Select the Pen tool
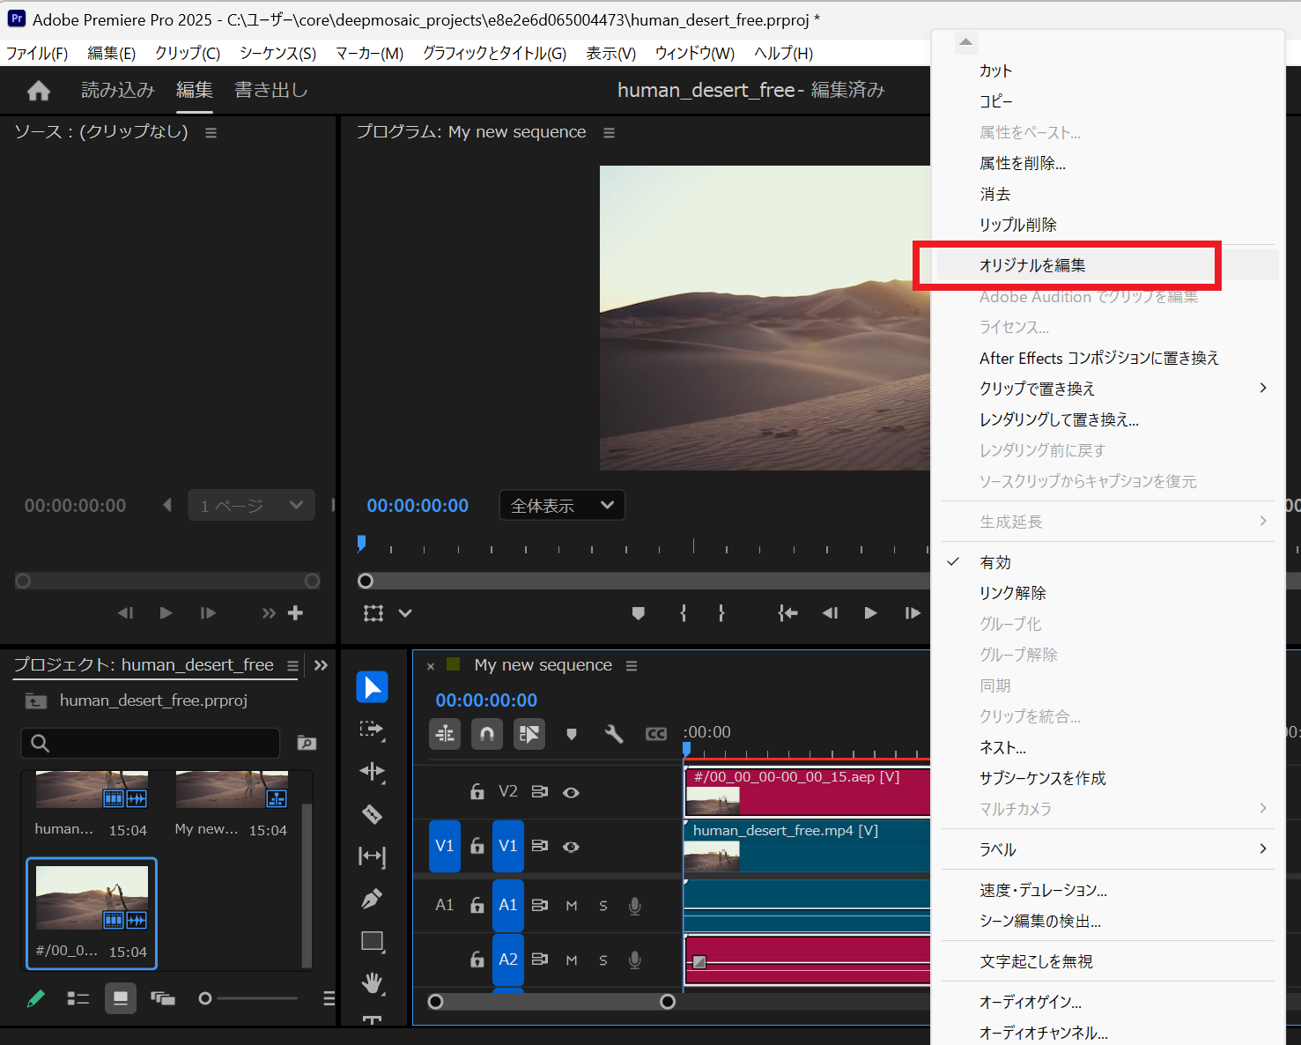 pos(372,899)
